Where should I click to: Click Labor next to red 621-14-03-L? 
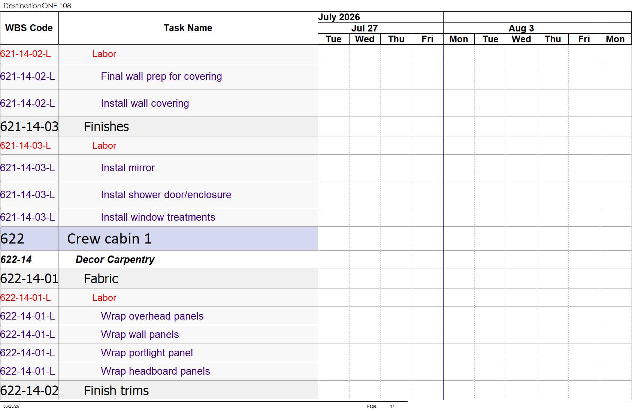104,146
